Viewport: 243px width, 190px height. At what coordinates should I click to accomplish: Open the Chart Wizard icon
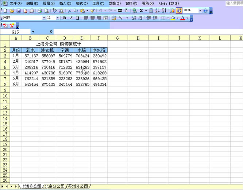pos(172,11)
